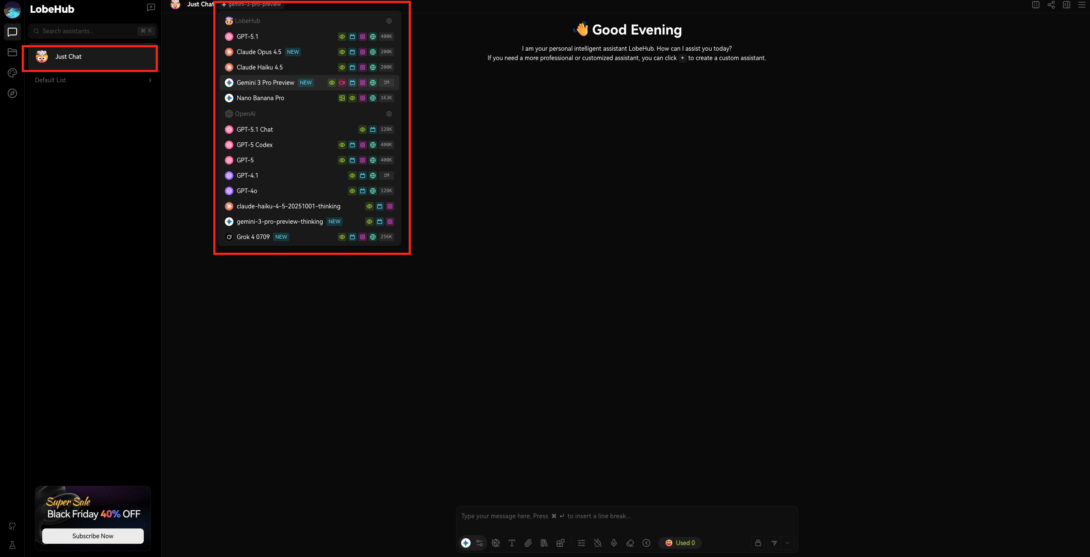Click the Used 0 token indicator
Viewport: 1090px width, 557px height.
680,543
